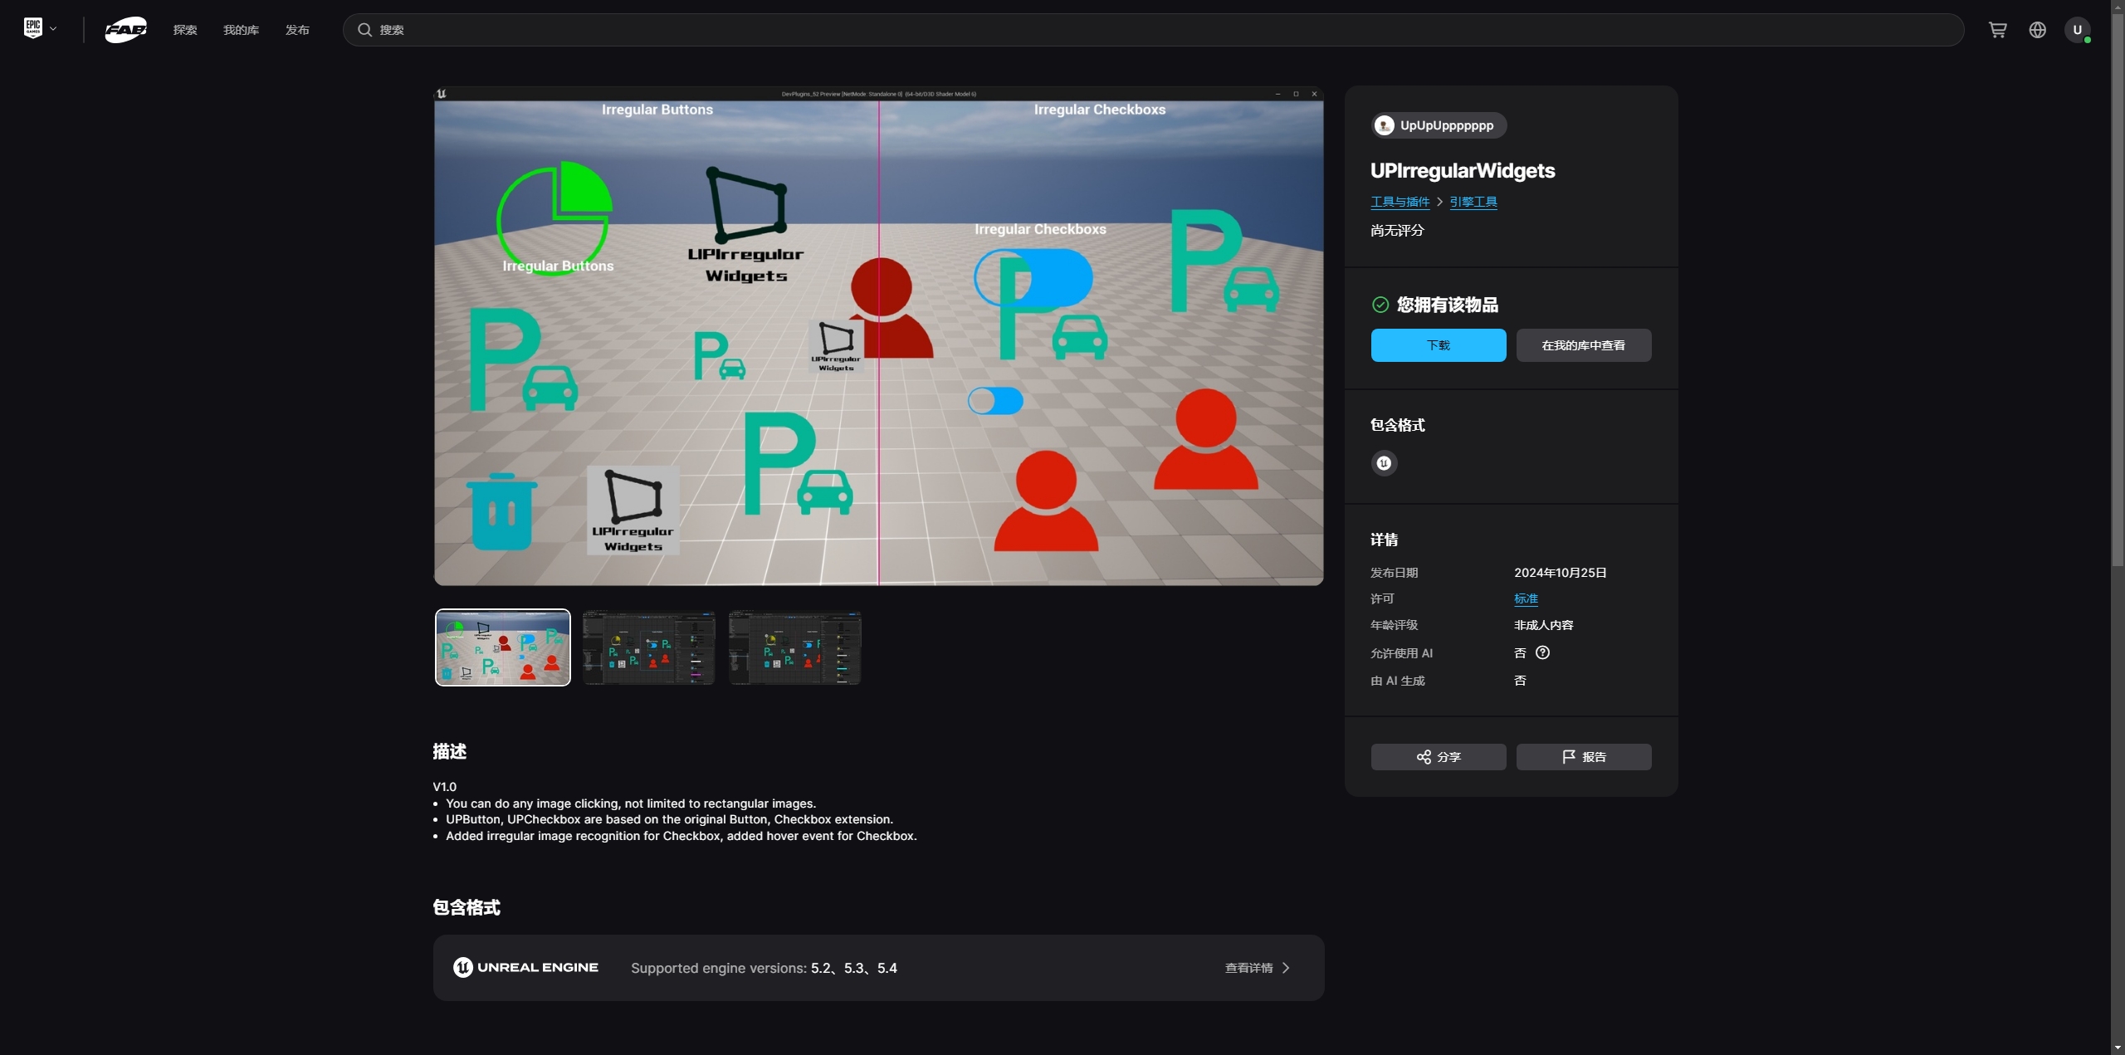Click the Epic Games logo
The image size is (2125, 1055).
coord(32,28)
